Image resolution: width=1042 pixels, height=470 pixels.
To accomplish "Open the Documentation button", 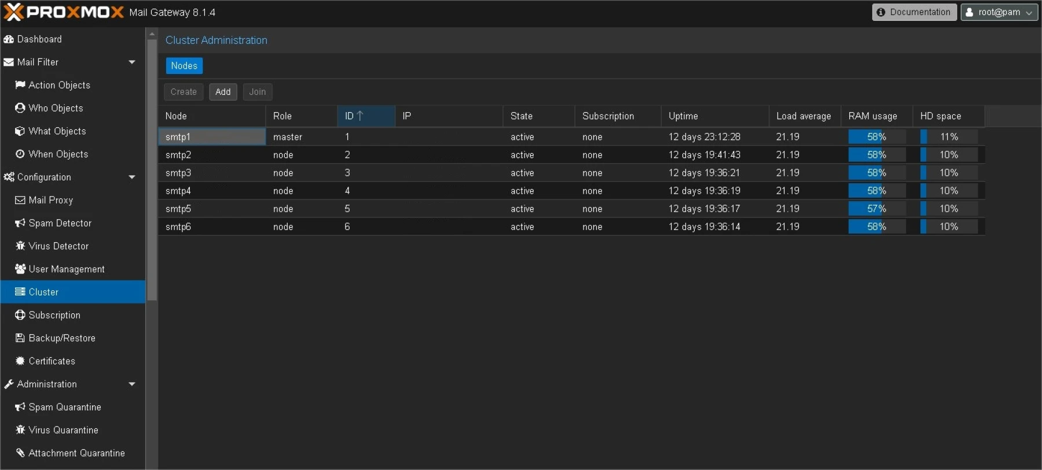I will pyautogui.click(x=914, y=12).
